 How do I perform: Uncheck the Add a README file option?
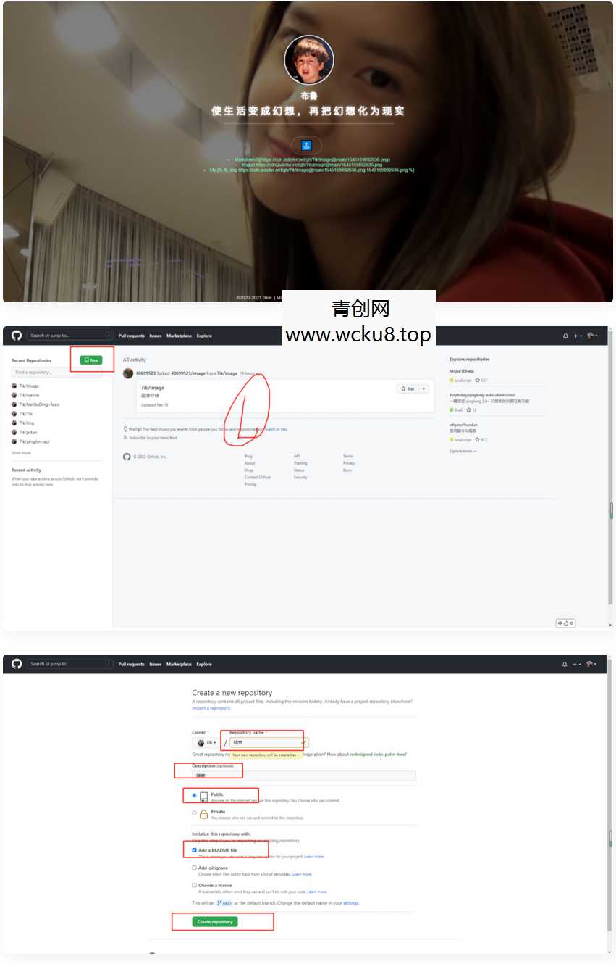(193, 849)
